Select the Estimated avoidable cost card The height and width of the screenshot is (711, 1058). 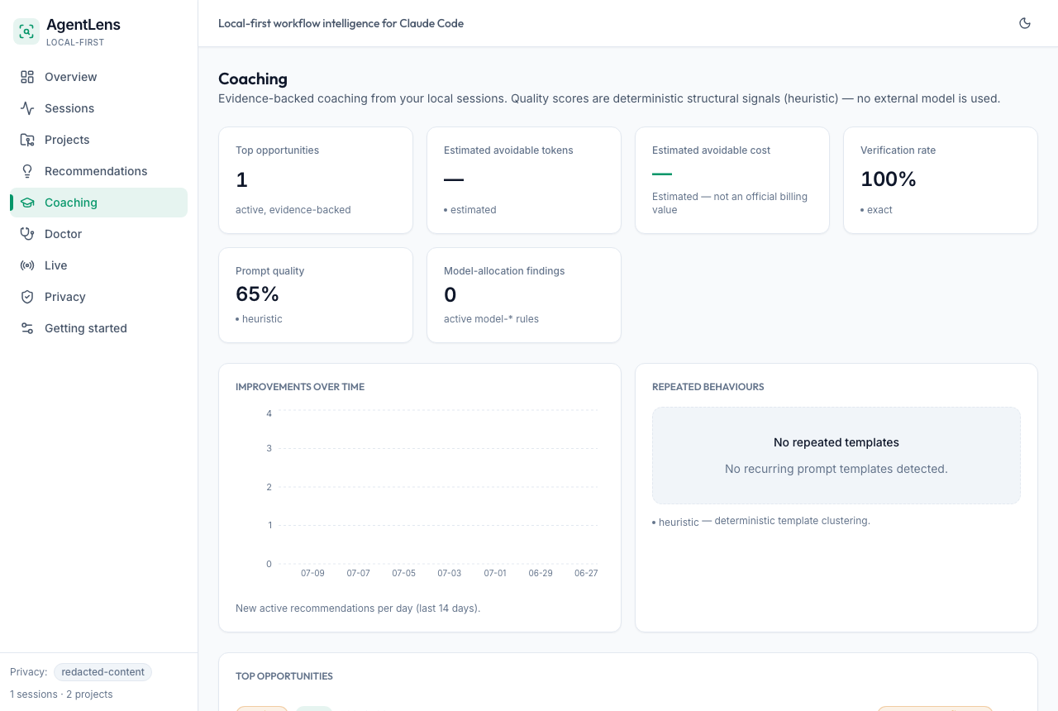pyautogui.click(x=732, y=180)
